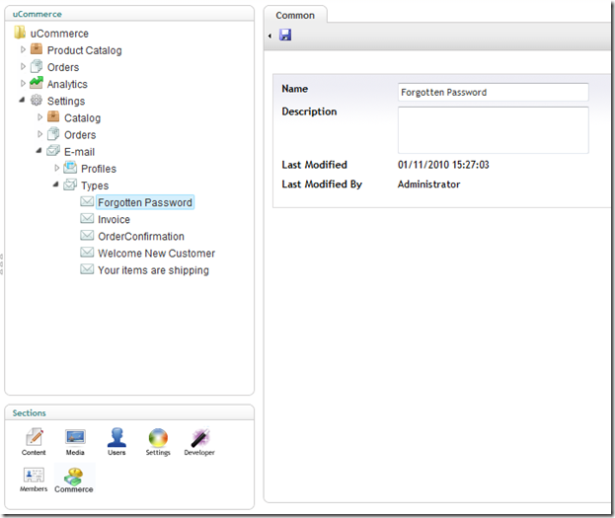Image resolution: width=615 pixels, height=518 pixels.
Task: Select Forgotten Password email type
Action: tap(145, 202)
